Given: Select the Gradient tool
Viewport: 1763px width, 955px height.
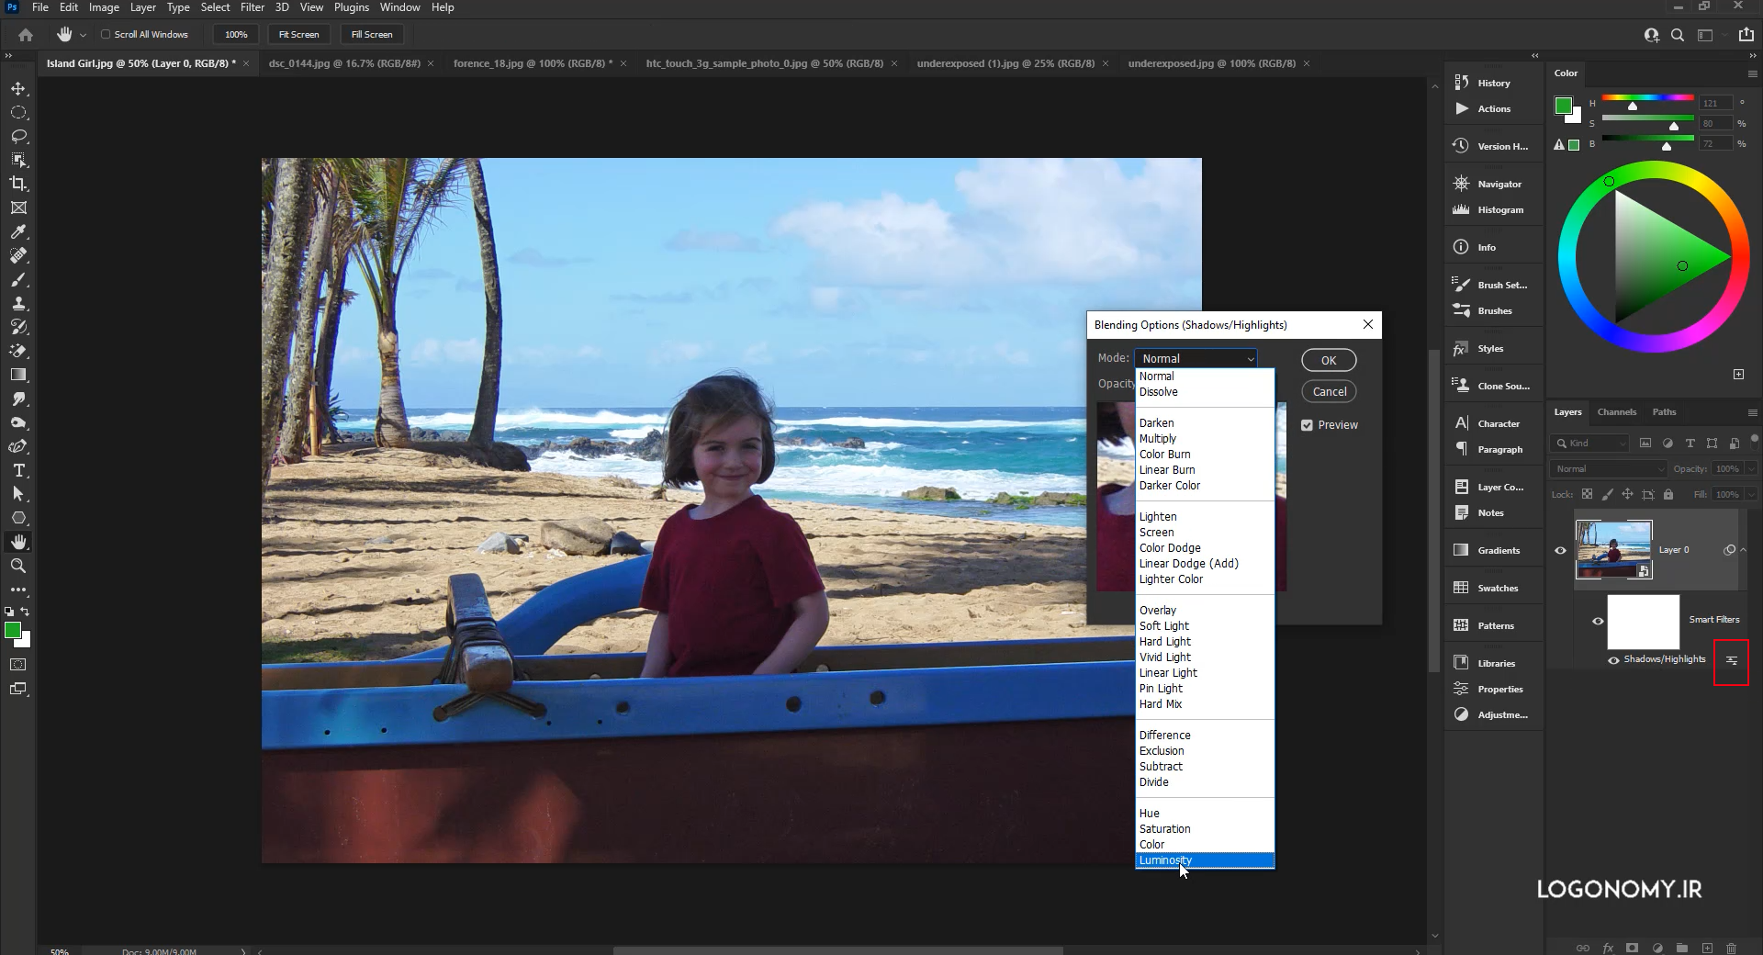Looking at the screenshot, I should (18, 375).
